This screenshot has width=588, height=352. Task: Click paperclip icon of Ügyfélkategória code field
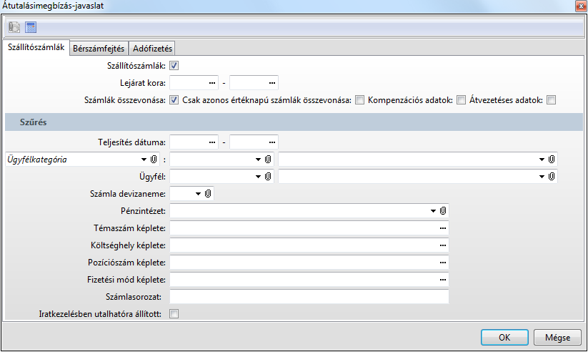click(268, 160)
